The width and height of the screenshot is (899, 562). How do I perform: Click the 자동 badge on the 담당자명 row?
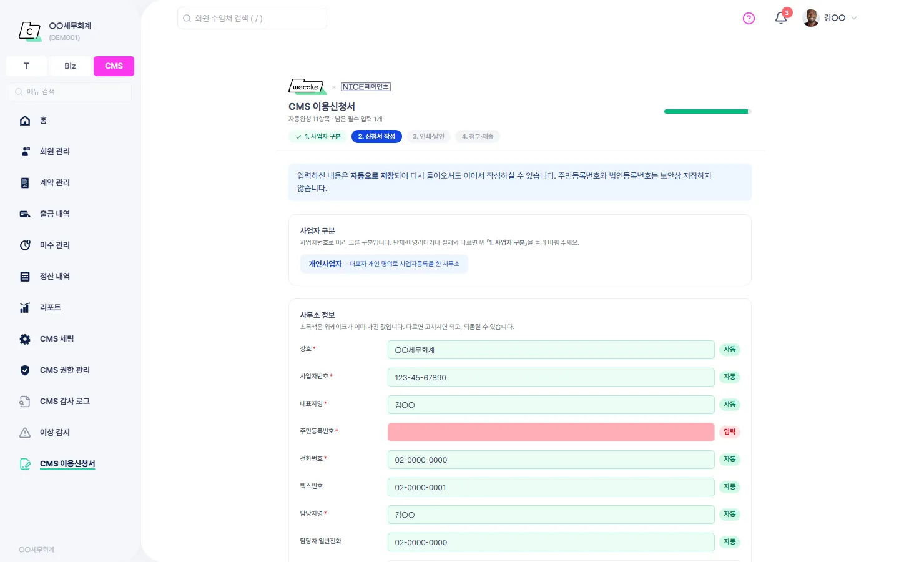pos(729,515)
